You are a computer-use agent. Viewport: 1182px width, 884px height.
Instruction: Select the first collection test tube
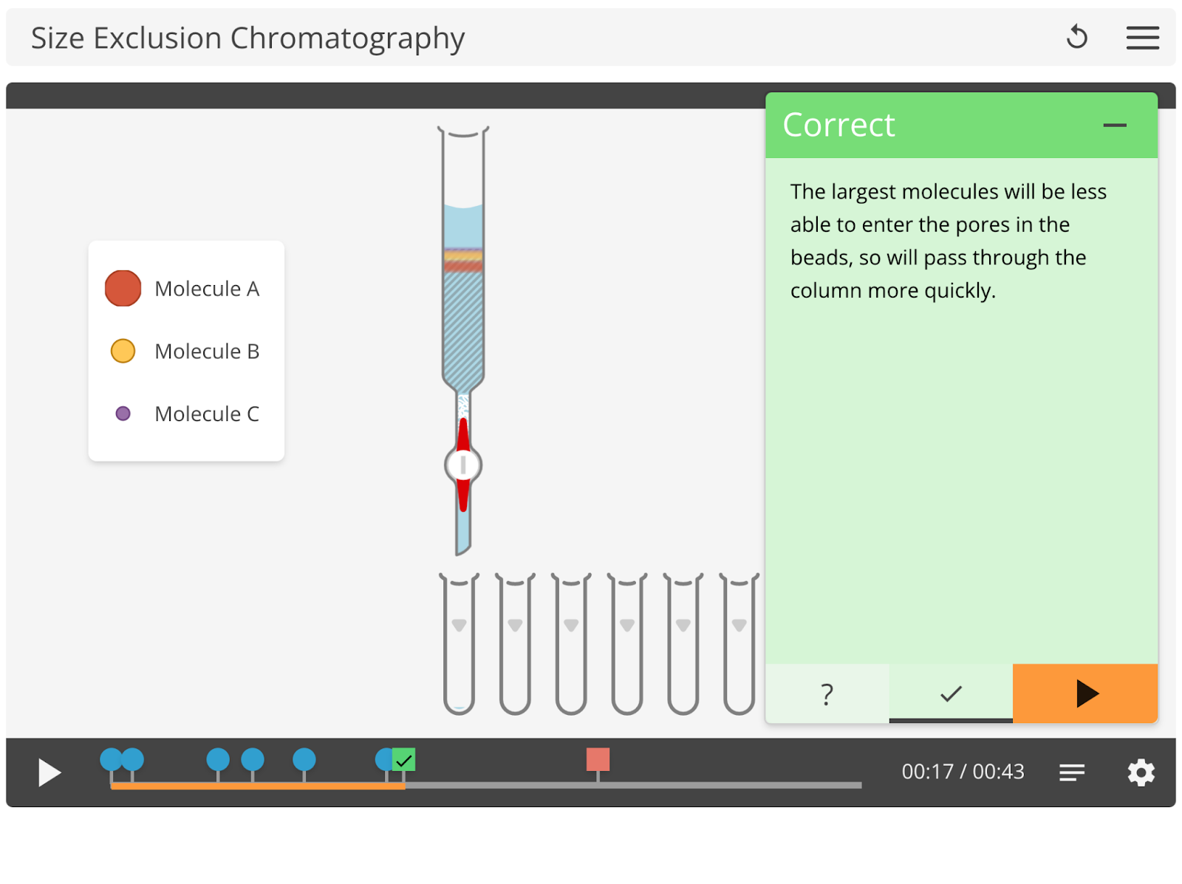pos(459,643)
